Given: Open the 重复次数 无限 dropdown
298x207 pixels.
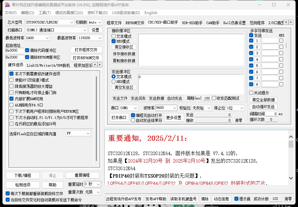Looking at the screenshot, I should [92, 192].
